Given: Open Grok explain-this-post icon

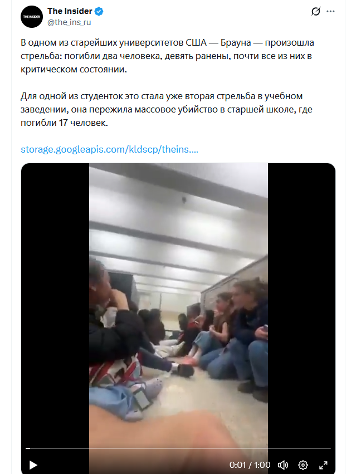Looking at the screenshot, I should tap(315, 12).
